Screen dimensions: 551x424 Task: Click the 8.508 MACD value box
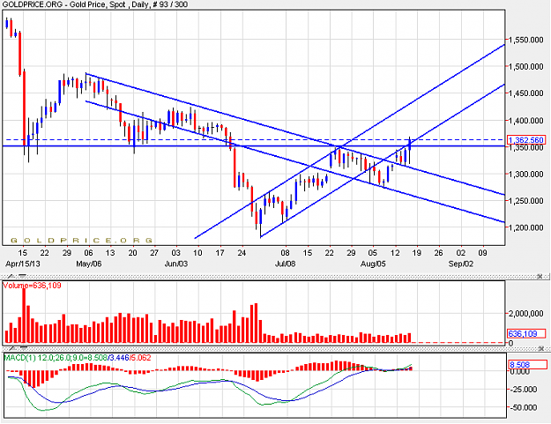pos(527,364)
